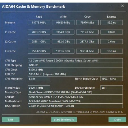
Task: Click the CPU Multiplier label
Action: tap(14, 79)
